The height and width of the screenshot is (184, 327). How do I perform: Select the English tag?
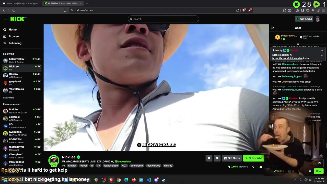72,166
